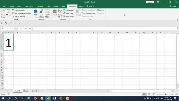The height and width of the screenshot is (101, 179).
Task: Expand the formula bar
Action: 177,28
